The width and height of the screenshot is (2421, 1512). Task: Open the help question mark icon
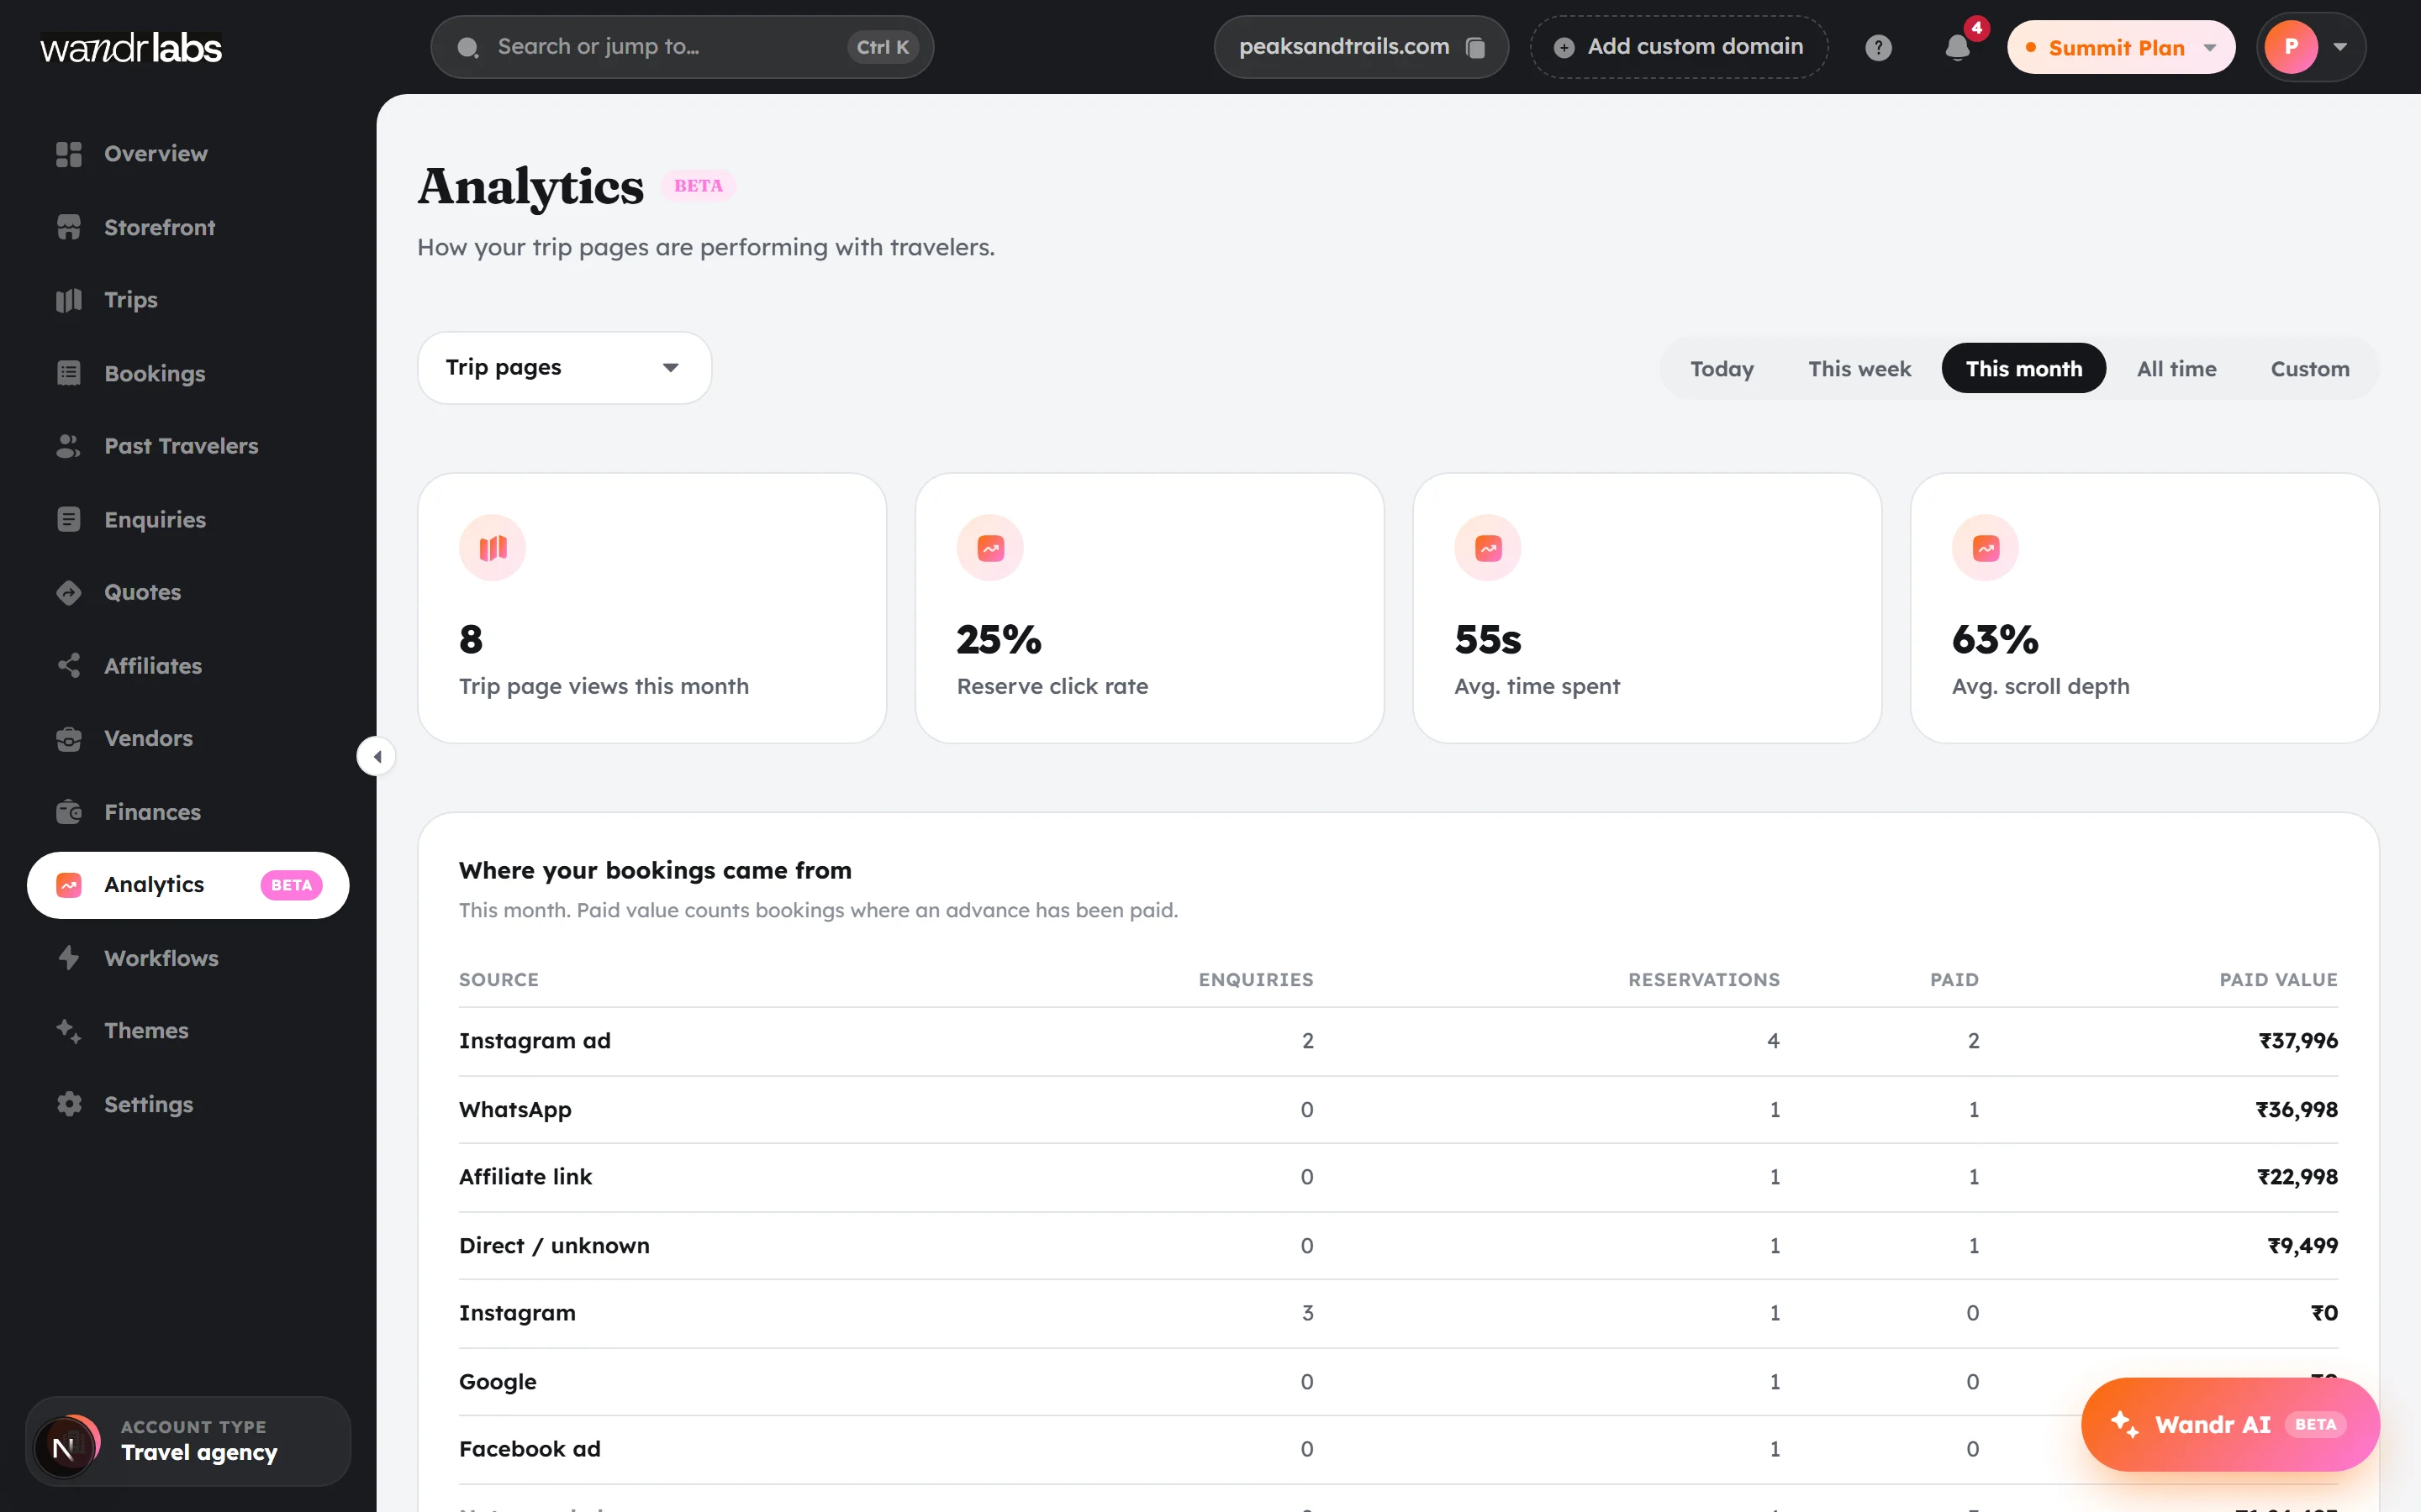(x=1878, y=47)
